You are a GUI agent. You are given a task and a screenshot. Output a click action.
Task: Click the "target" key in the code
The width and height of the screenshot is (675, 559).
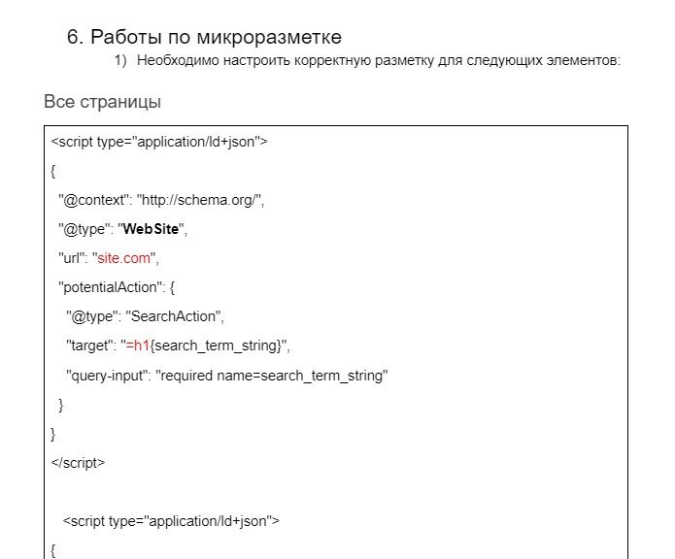coord(87,345)
